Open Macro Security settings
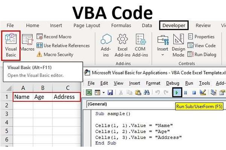Screen dimensions: 226x150 tap(55, 54)
